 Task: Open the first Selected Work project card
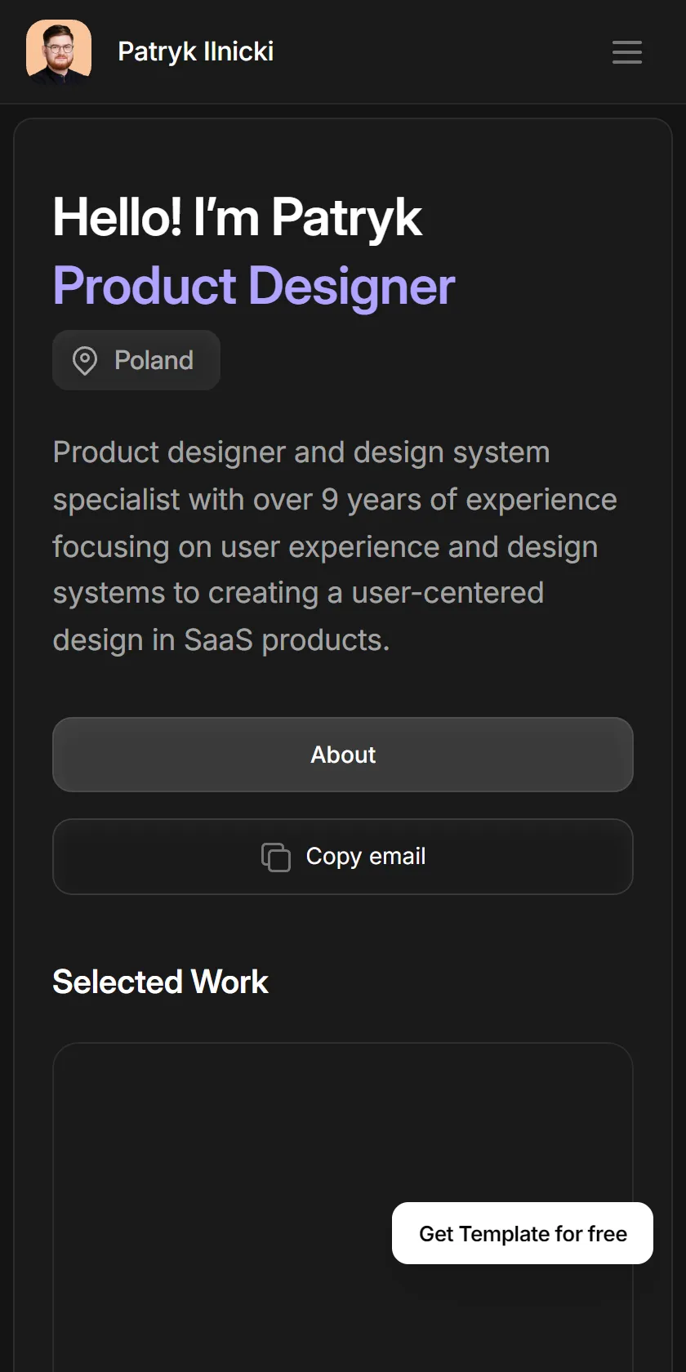point(343,1207)
